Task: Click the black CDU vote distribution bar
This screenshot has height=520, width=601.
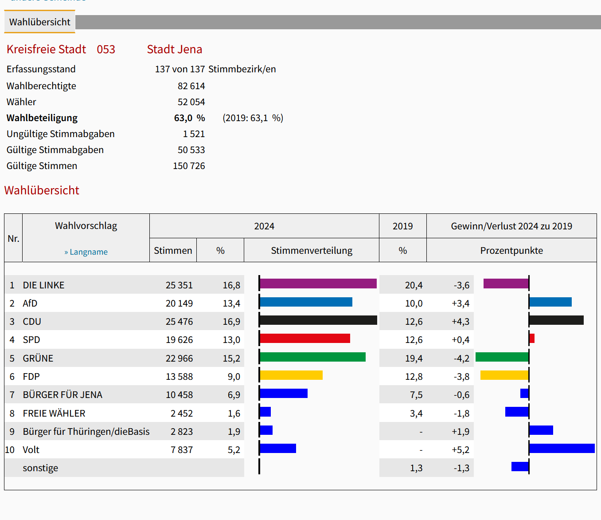Action: click(318, 320)
